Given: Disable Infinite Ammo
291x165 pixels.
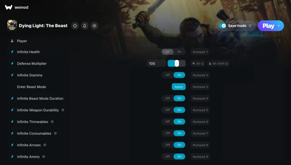Looking at the screenshot, I should tap(168, 157).
